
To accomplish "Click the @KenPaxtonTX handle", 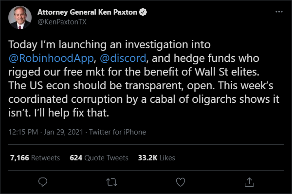I will 62,22.
